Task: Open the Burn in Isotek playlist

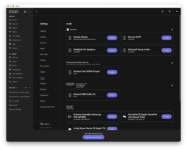Action: click(x=14, y=101)
